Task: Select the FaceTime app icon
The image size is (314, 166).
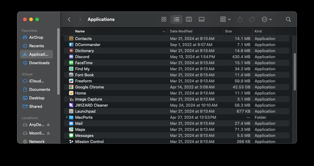Action: (x=71, y=63)
